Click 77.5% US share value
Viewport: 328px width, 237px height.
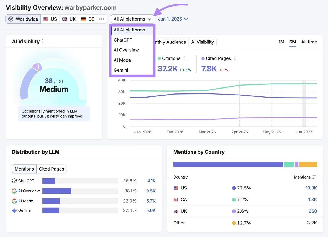pyautogui.click(x=244, y=188)
